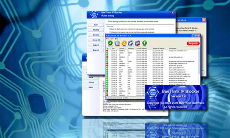Click Delete in the Rules dialog

(96, 35)
